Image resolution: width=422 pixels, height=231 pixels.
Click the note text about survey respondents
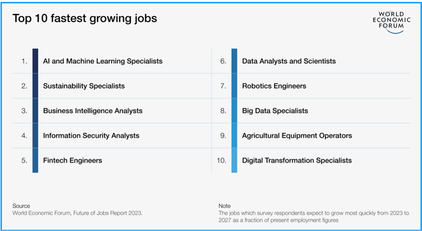pyautogui.click(x=314, y=217)
